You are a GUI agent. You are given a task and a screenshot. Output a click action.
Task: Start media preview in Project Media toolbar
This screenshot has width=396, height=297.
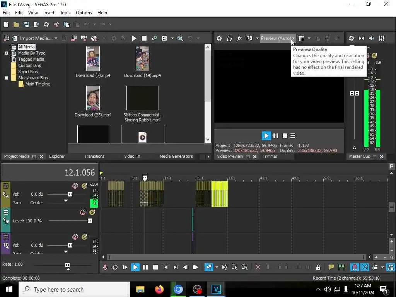click(x=134, y=38)
